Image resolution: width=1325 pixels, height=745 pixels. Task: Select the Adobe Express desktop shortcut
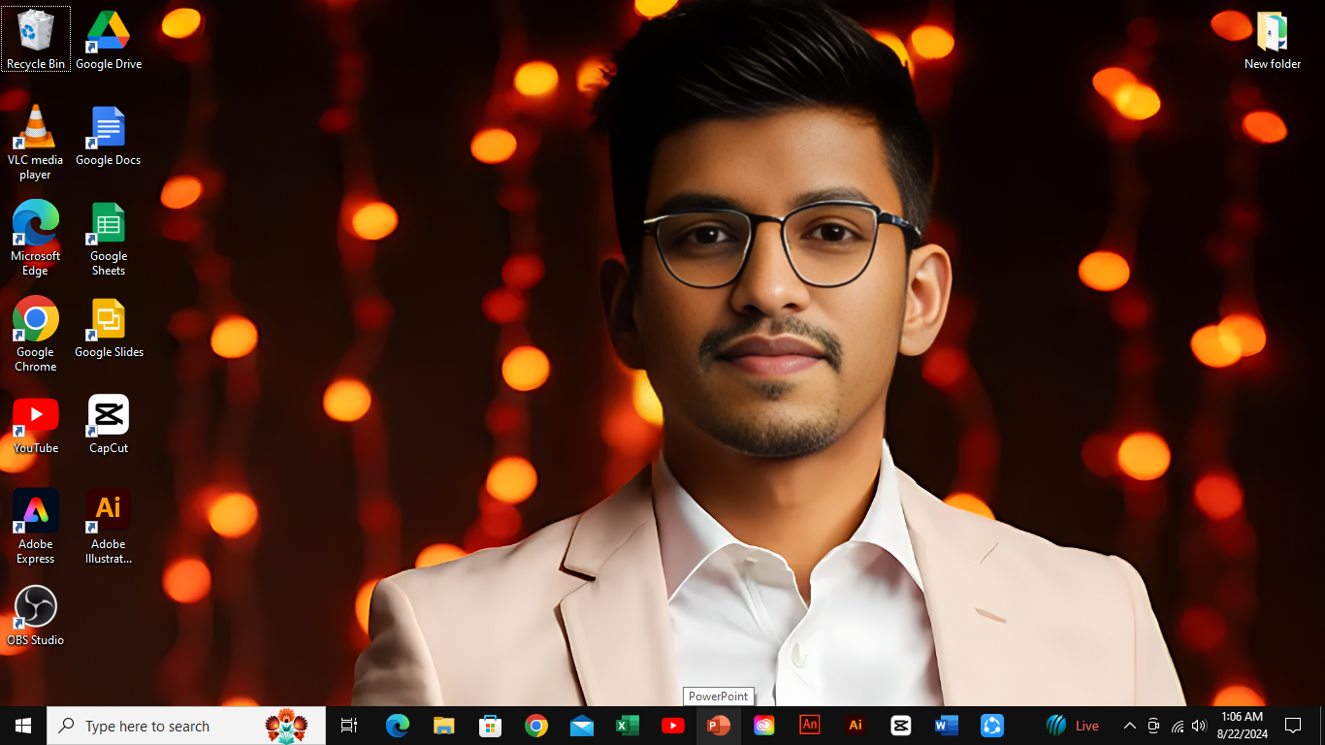pyautogui.click(x=36, y=525)
